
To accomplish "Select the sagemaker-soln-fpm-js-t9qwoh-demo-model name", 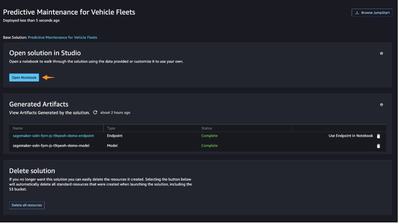I will point(51,146).
